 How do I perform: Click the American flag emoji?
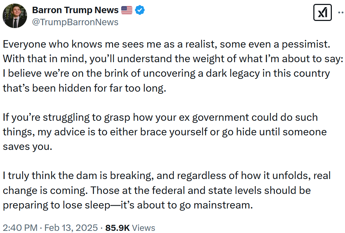pyautogui.click(x=127, y=10)
